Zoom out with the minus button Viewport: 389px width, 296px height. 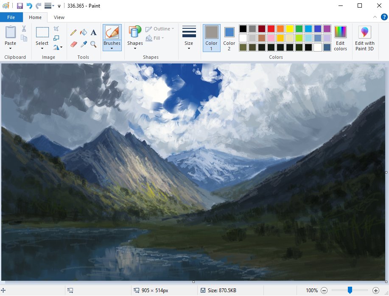click(324, 291)
